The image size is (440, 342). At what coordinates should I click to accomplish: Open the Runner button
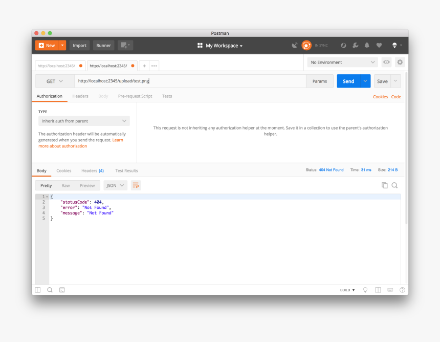coord(103,45)
